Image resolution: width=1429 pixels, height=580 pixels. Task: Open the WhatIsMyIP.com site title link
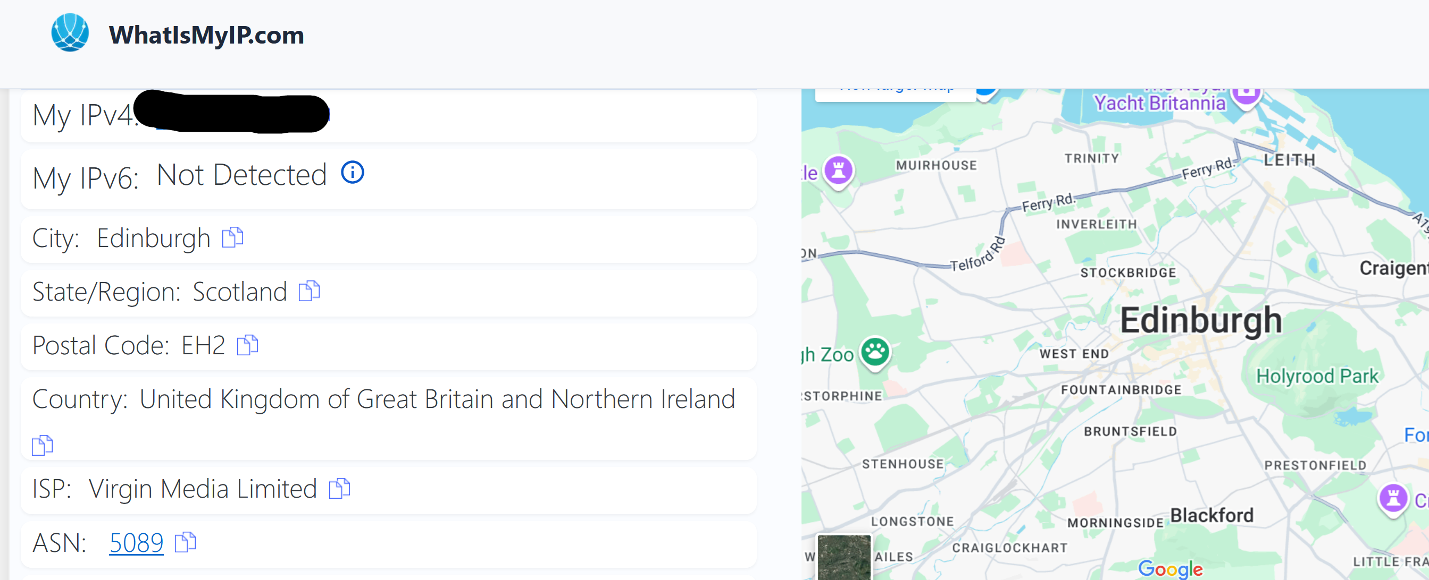tap(206, 35)
